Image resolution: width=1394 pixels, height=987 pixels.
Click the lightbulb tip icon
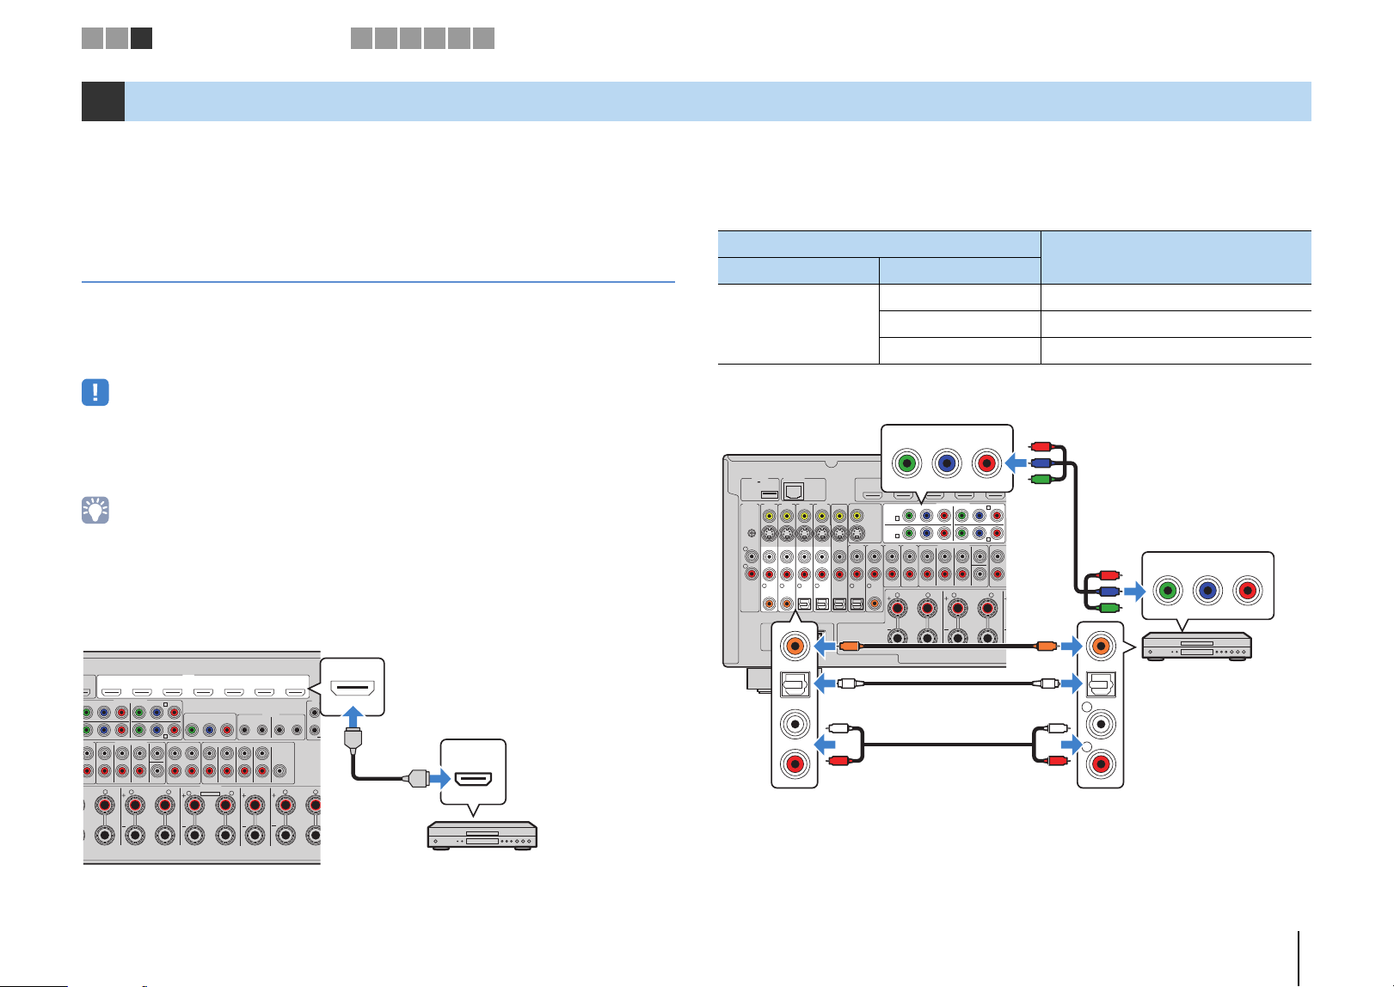pyautogui.click(x=95, y=511)
